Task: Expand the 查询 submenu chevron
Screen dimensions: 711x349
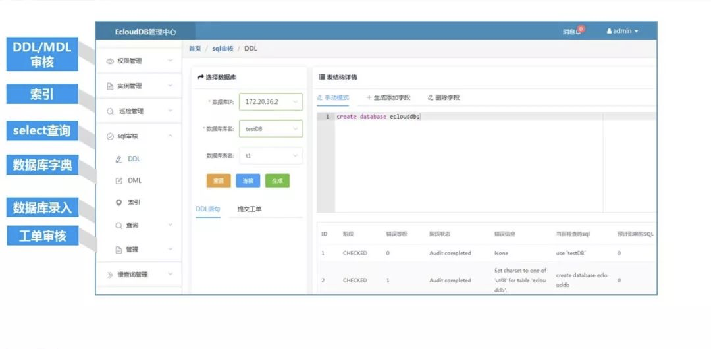Action: 171,225
